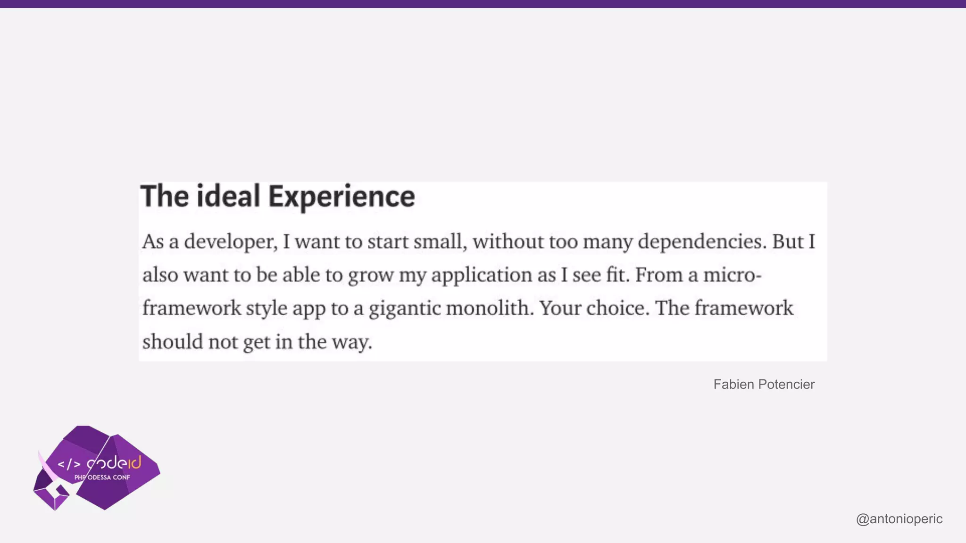The image size is (966, 543).
Task: Click the hyphenated word "micro-"
Action: [x=732, y=275]
